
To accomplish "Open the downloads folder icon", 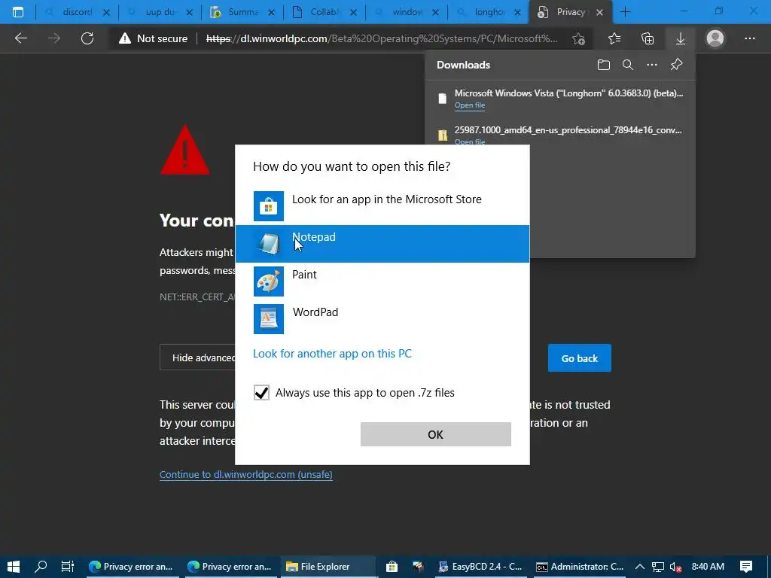I will pyautogui.click(x=604, y=65).
